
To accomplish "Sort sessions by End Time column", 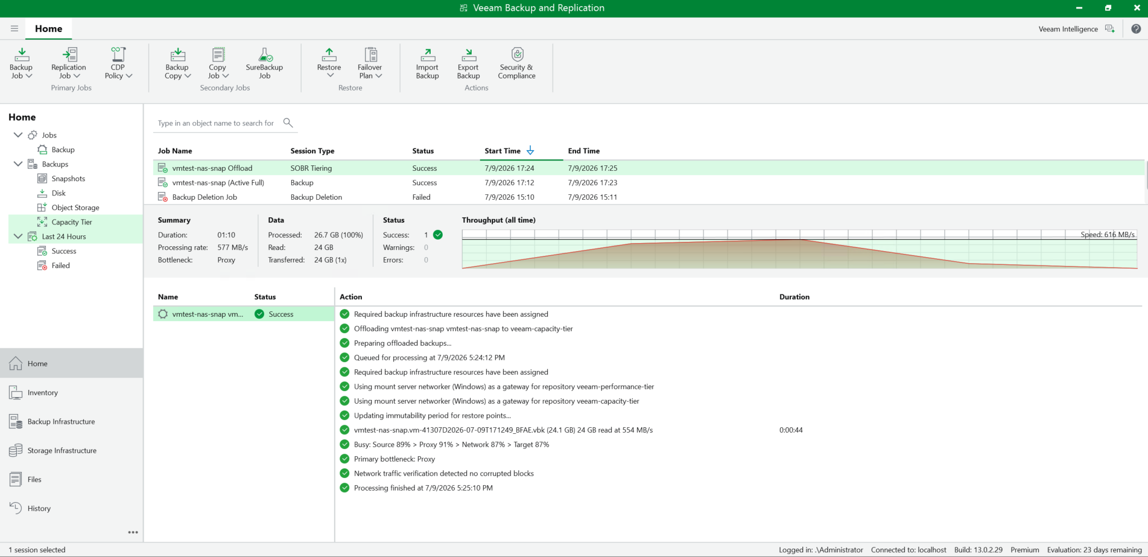I will pyautogui.click(x=583, y=151).
